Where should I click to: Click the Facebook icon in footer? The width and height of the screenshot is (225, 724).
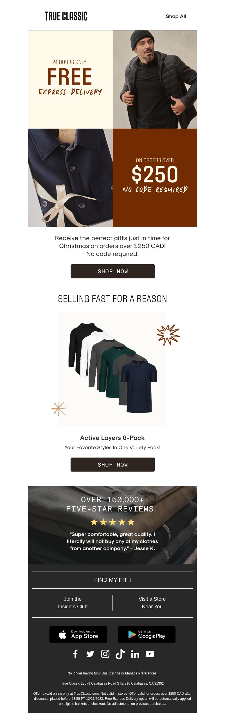(75, 654)
